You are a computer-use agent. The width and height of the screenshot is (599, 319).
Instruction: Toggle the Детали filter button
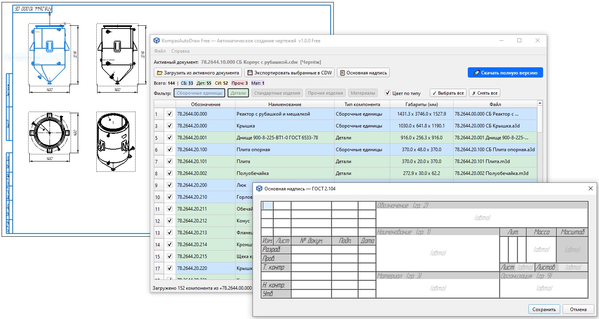coord(238,93)
